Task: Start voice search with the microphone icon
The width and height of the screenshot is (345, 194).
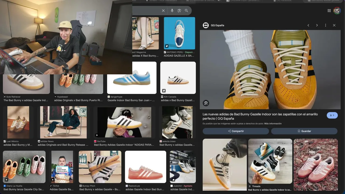Action: pyautogui.click(x=172, y=11)
